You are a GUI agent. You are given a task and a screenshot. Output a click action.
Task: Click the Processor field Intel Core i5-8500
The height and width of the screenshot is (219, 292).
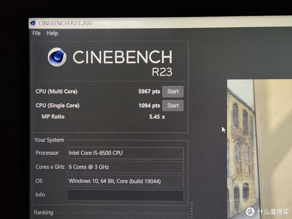point(125,153)
